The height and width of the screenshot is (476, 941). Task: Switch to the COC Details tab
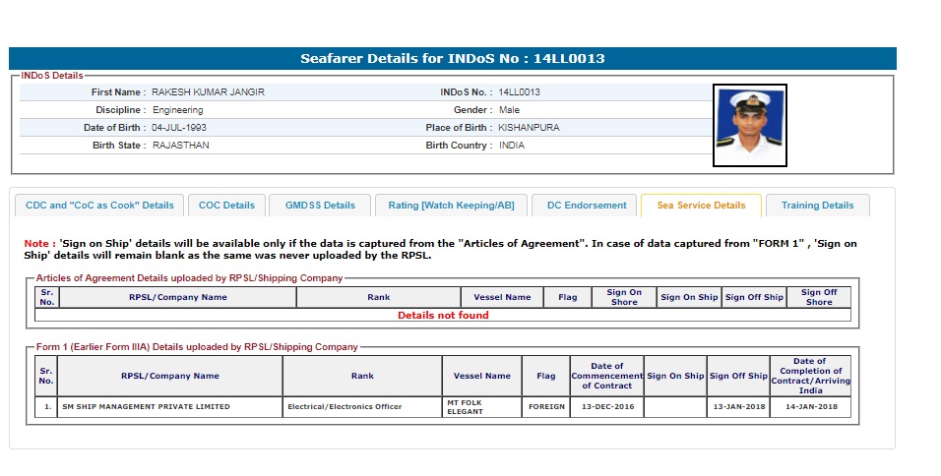226,206
